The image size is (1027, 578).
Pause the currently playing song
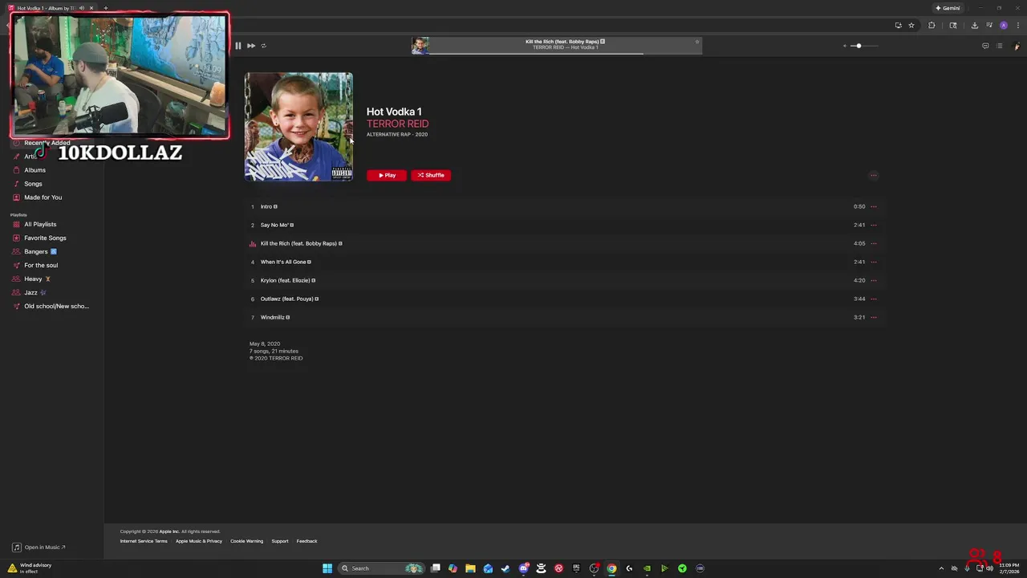pyautogui.click(x=237, y=46)
